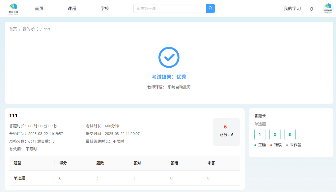The image size is (336, 192).
Task: Click the 得分 column header
Action: click(63, 163)
